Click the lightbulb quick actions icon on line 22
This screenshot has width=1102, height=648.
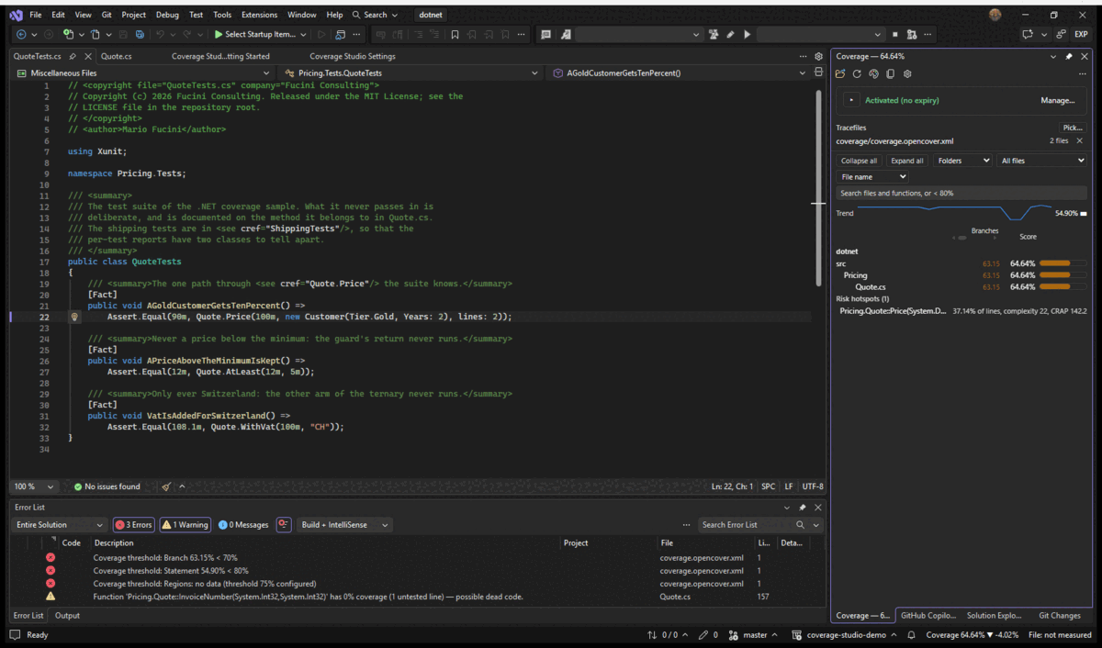click(x=75, y=317)
